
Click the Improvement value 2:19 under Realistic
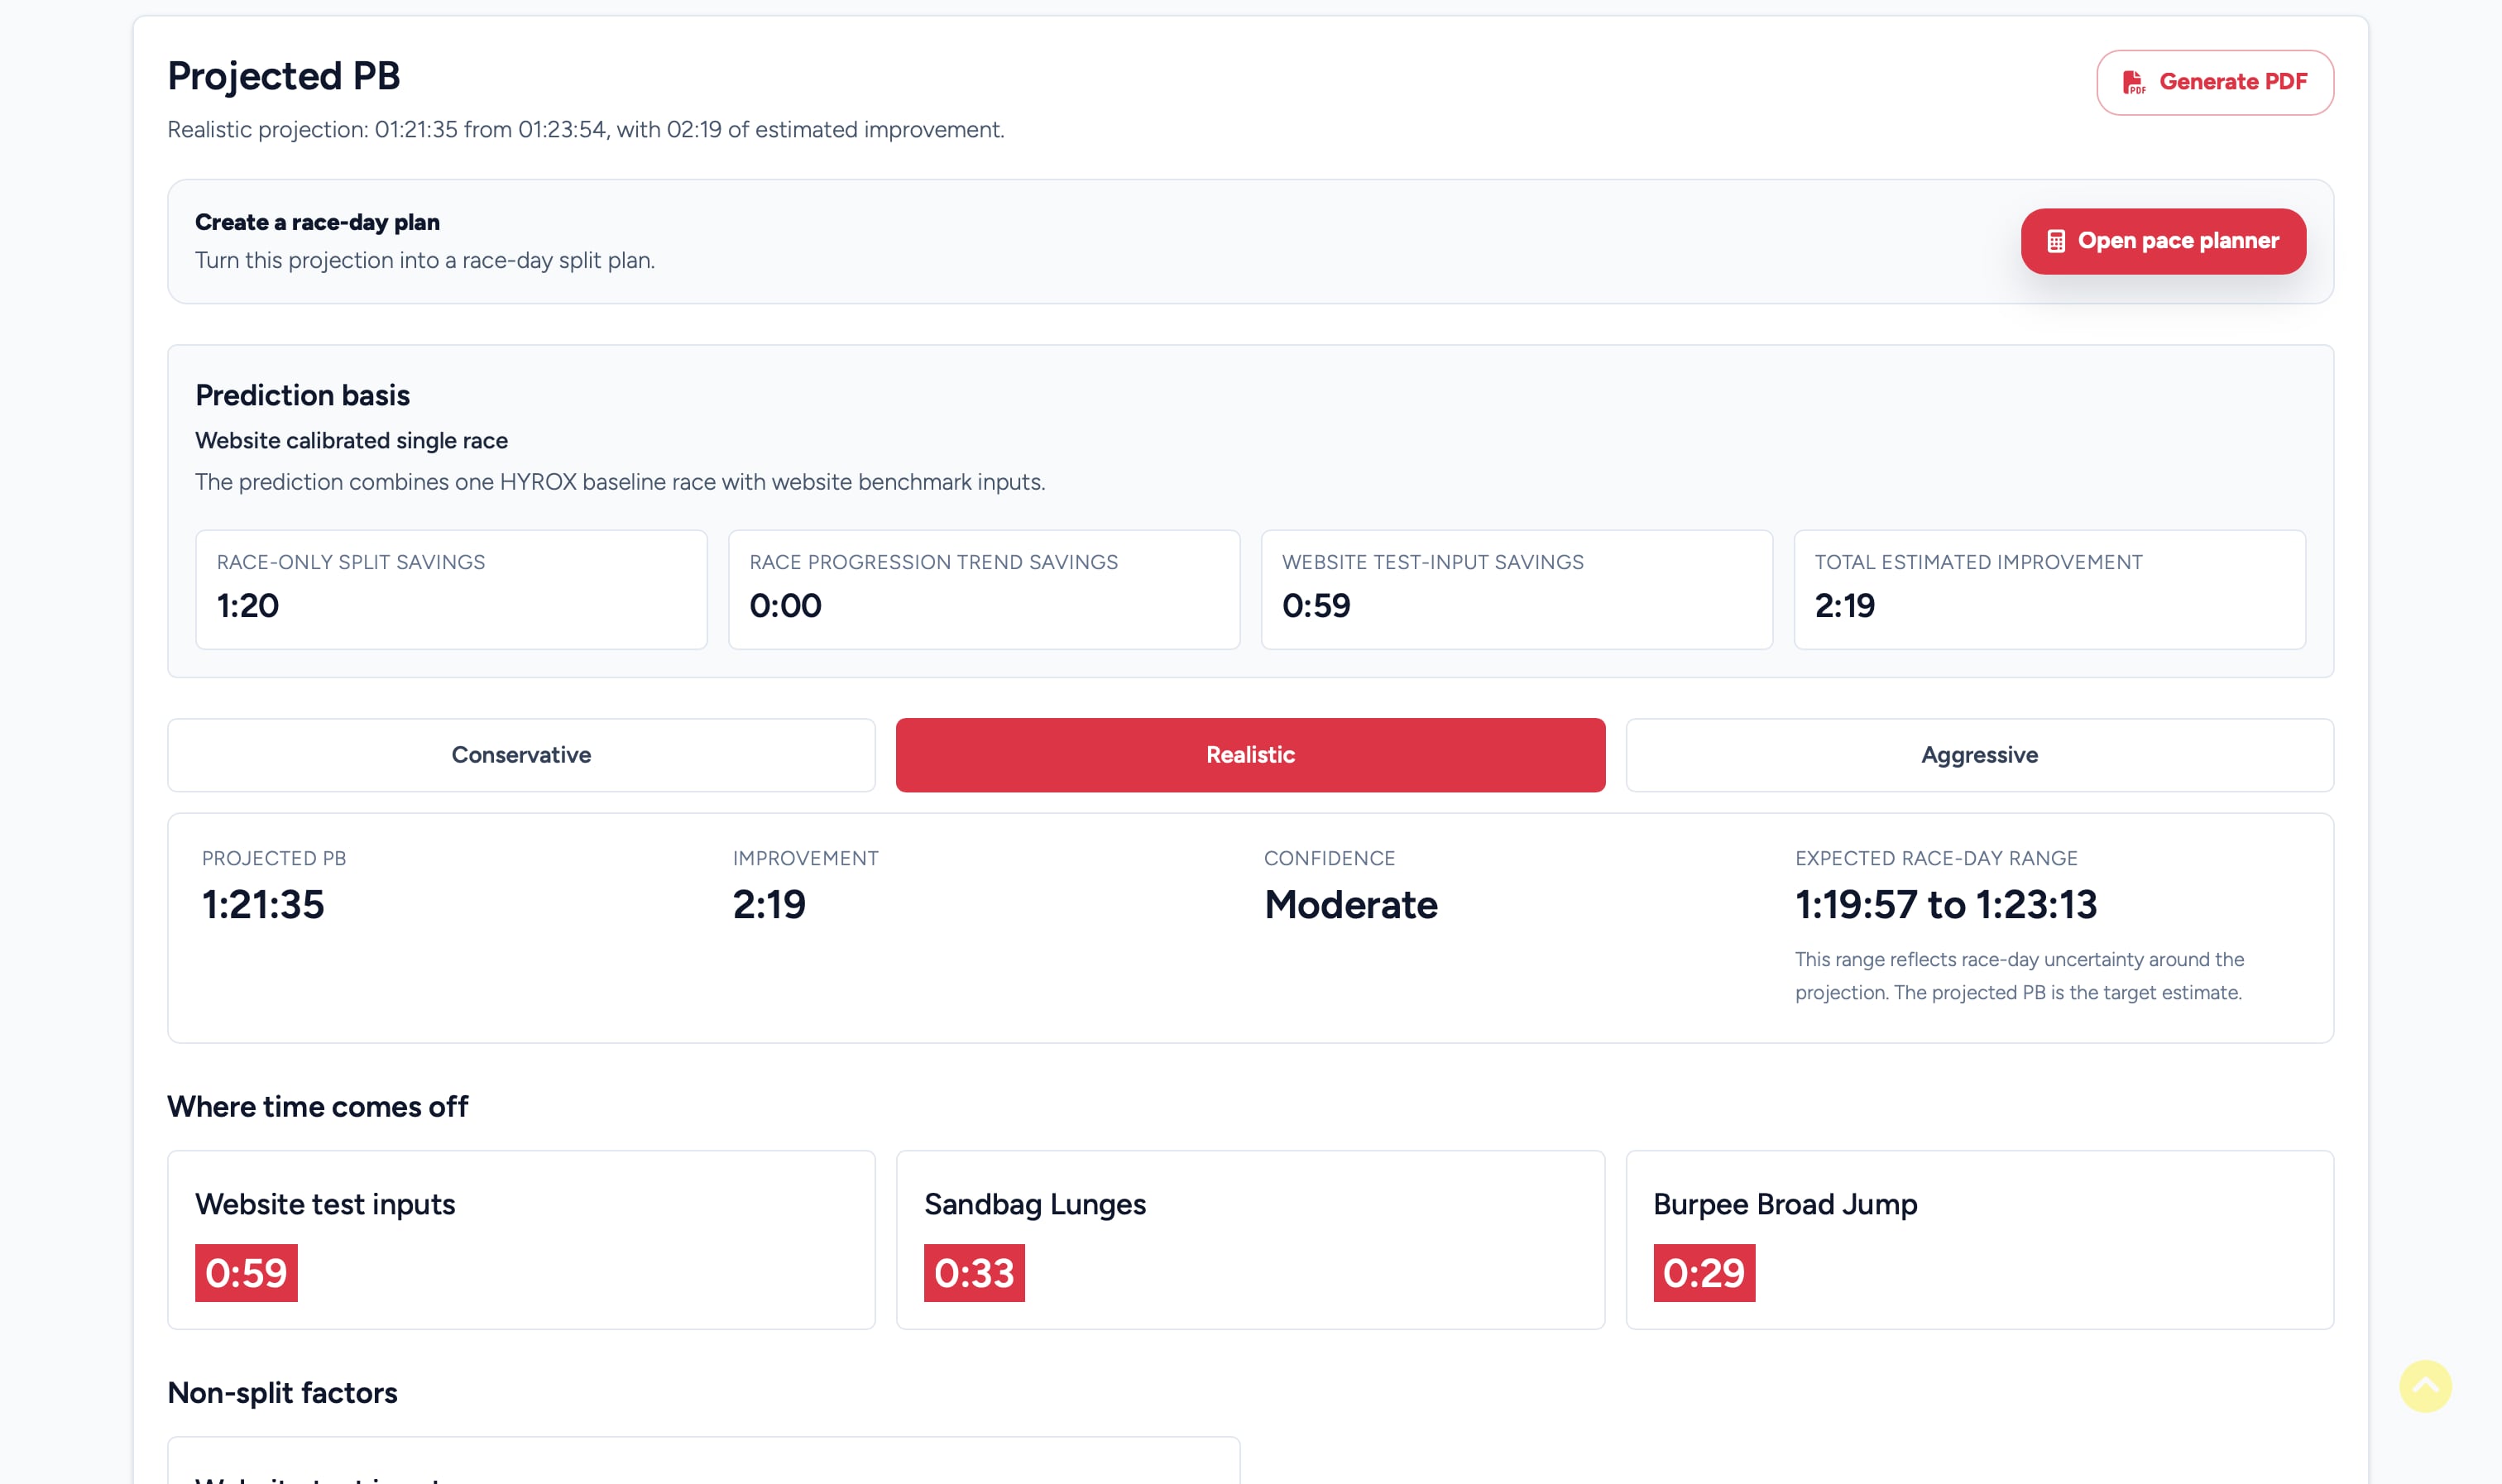pyautogui.click(x=769, y=905)
